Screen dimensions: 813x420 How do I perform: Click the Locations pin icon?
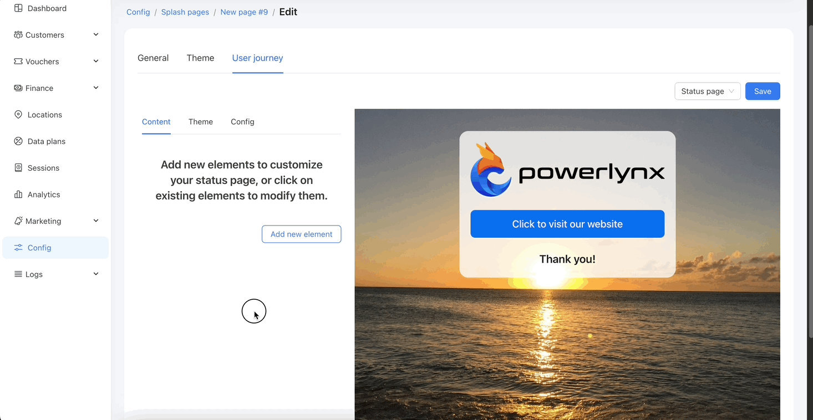pos(18,115)
